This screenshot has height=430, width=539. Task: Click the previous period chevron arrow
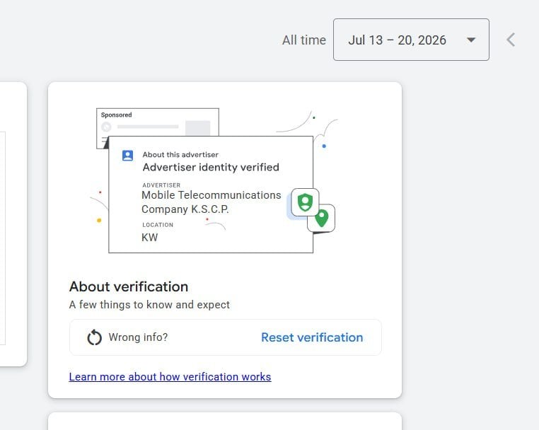[x=511, y=40]
